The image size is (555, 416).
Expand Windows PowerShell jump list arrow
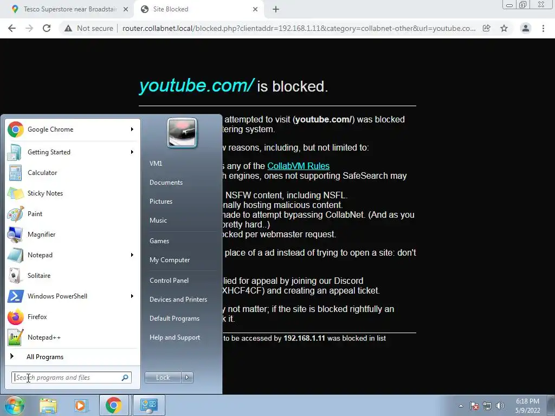coord(132,296)
